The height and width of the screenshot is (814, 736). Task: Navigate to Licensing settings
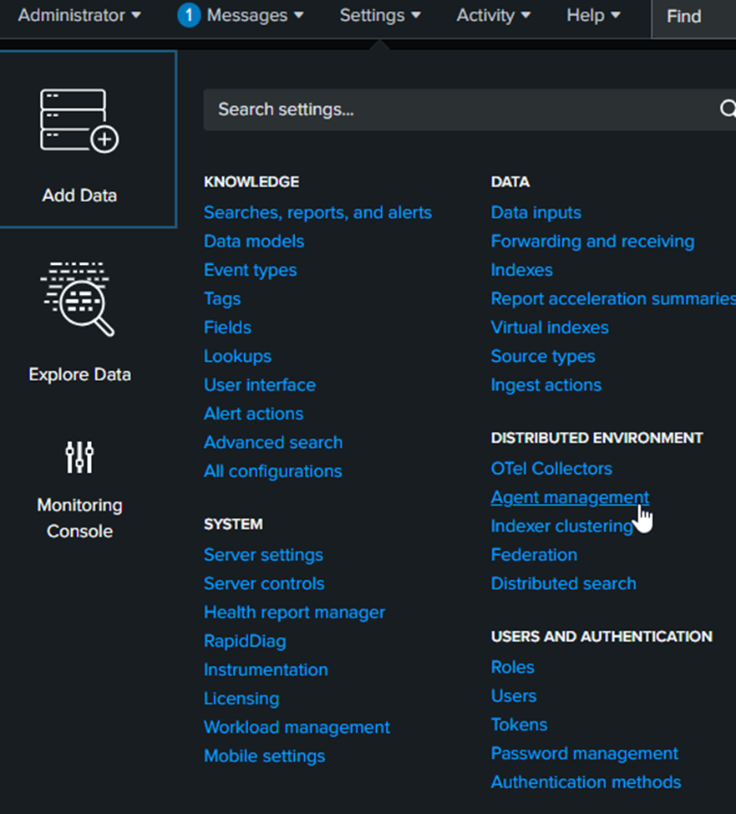(241, 699)
